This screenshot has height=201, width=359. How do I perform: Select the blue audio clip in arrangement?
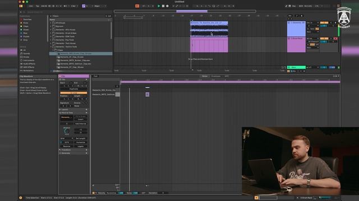click(209, 29)
